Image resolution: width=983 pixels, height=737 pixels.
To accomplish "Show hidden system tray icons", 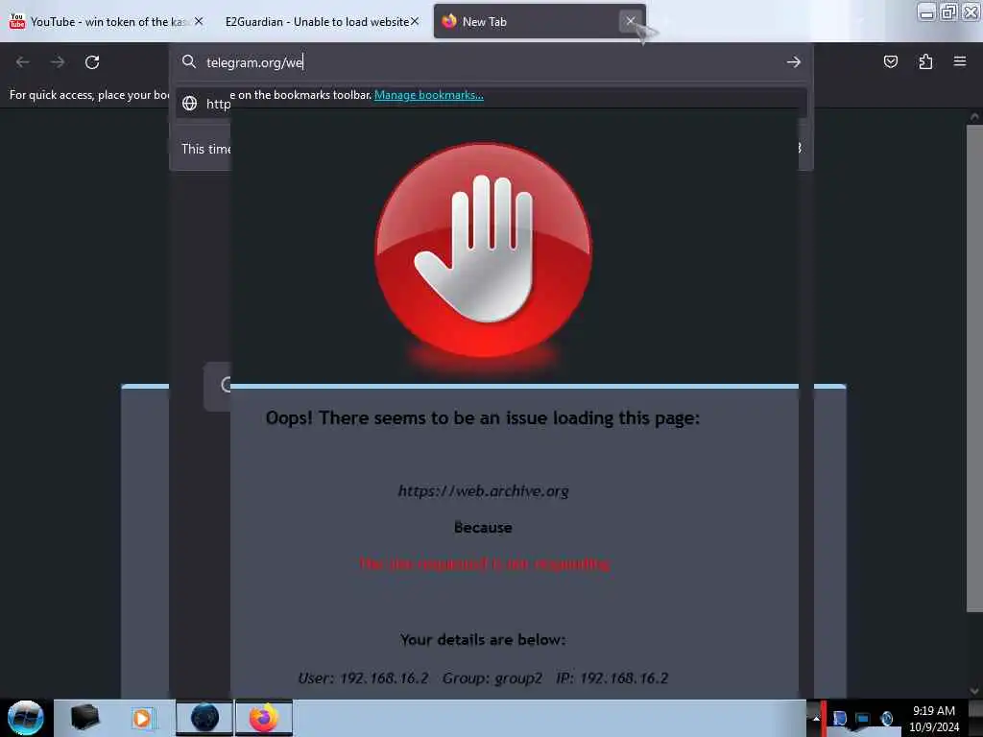I will [816, 718].
